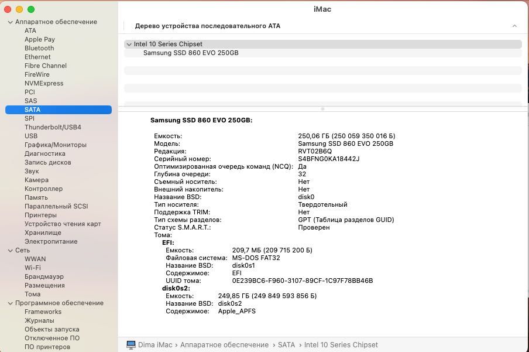Viewport: 529px width, 352px height.
Task: Select ATA in the sidebar
Action: tap(30, 30)
